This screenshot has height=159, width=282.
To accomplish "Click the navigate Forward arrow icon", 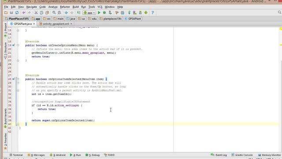I will [72, 13].
